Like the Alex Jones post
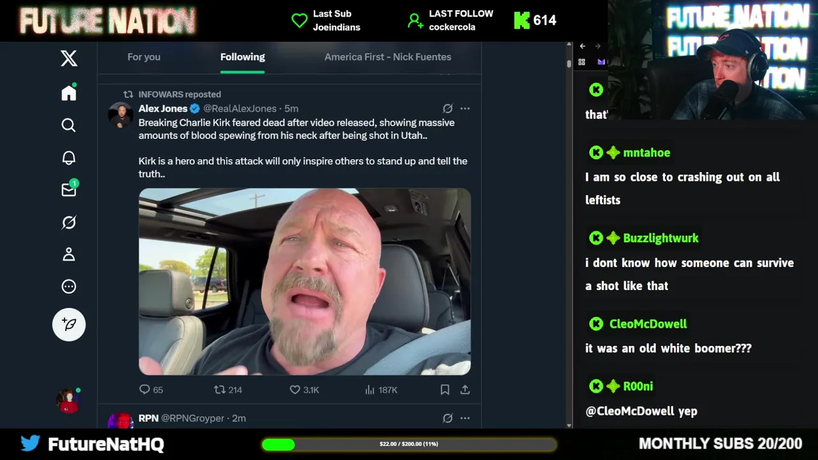This screenshot has width=818, height=460. (x=304, y=389)
